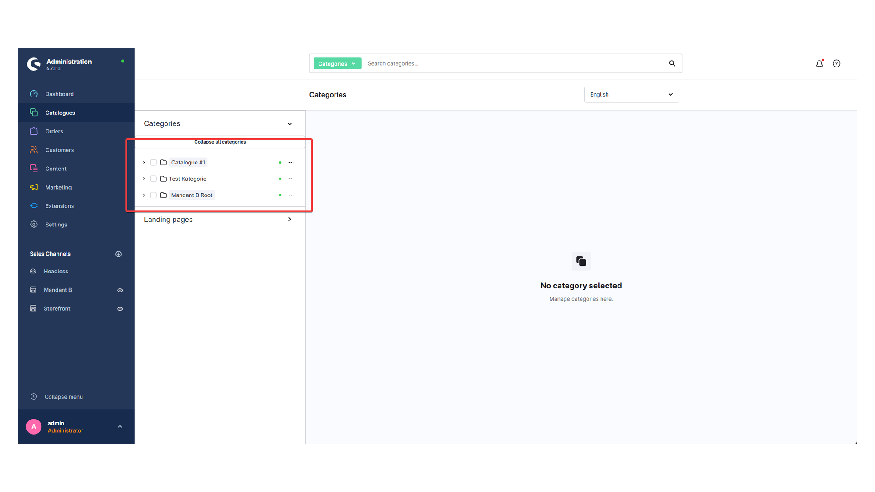
Task: Open the notifications bell icon
Action: [x=819, y=63]
